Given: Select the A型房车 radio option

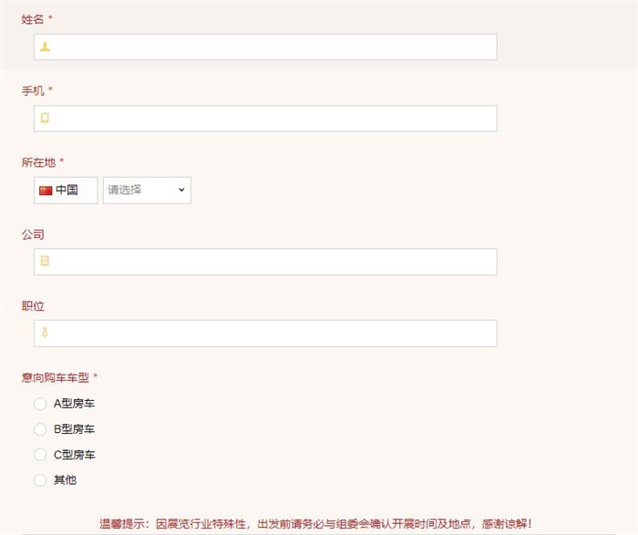Looking at the screenshot, I should [40, 404].
